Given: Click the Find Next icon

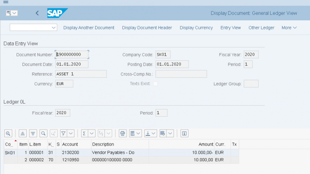Looking at the screenshot, I should tap(54, 134).
